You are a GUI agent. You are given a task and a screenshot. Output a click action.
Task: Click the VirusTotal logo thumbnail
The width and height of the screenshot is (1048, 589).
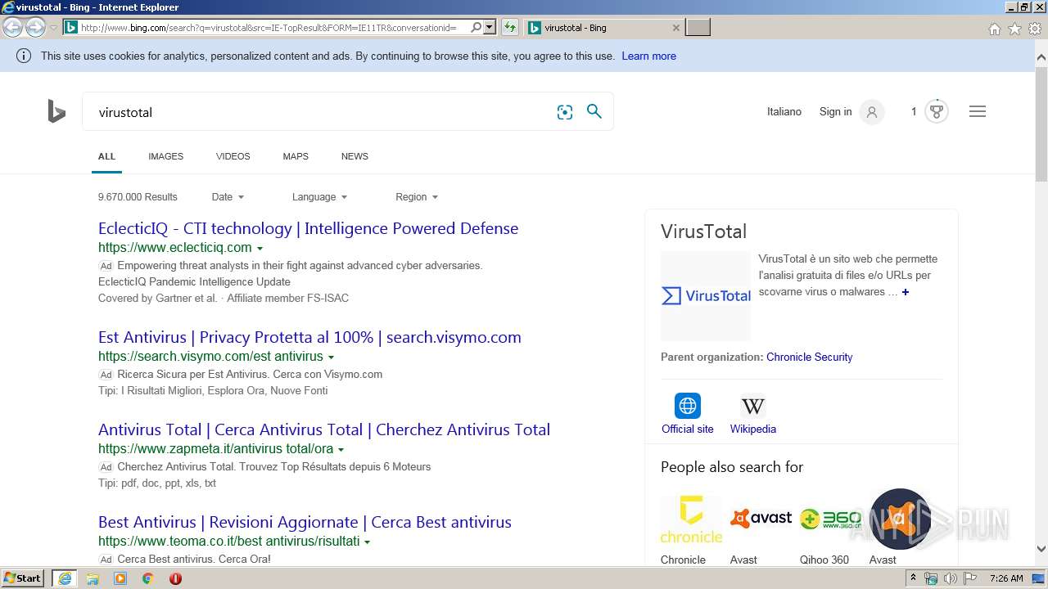705,295
